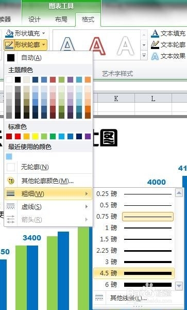Viewport: 187px width, 310px height.
Task: Pick the purple theme color swatch in top row
Action: [70, 79]
